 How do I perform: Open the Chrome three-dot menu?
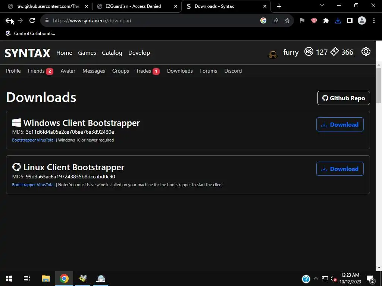(x=374, y=21)
